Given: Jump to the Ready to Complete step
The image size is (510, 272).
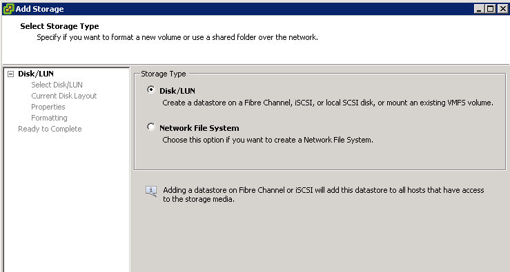Looking at the screenshot, I should point(50,129).
